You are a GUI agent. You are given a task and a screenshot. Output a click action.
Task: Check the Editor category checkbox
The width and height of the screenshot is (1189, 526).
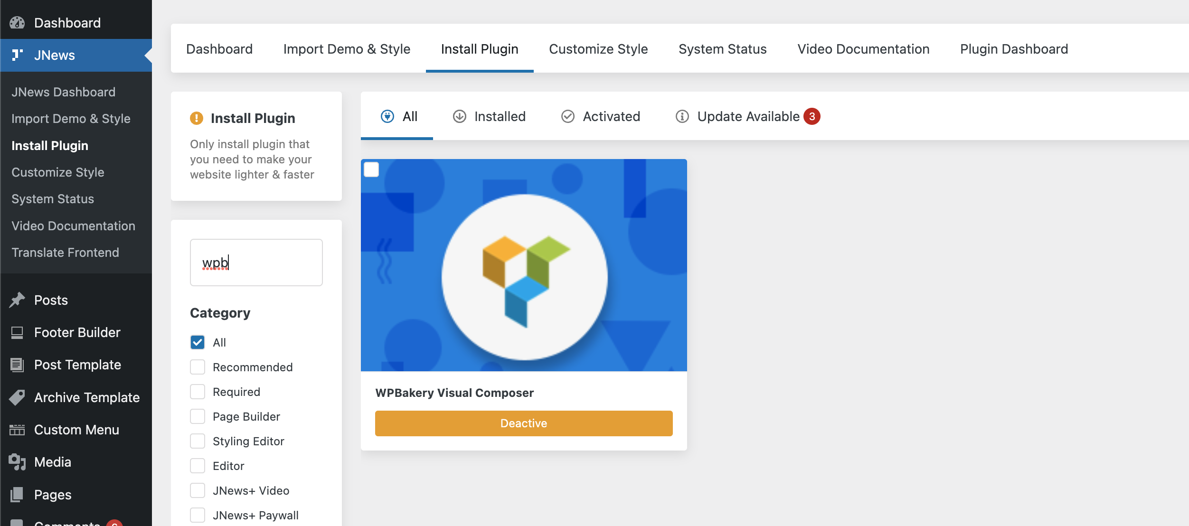point(198,466)
